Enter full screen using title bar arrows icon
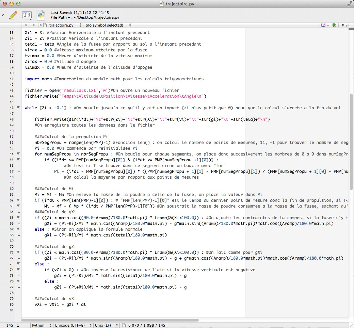 (350, 4)
